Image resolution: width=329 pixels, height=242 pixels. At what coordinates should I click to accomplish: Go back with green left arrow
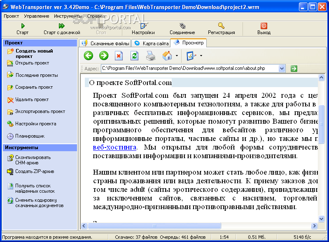[x=89, y=56]
